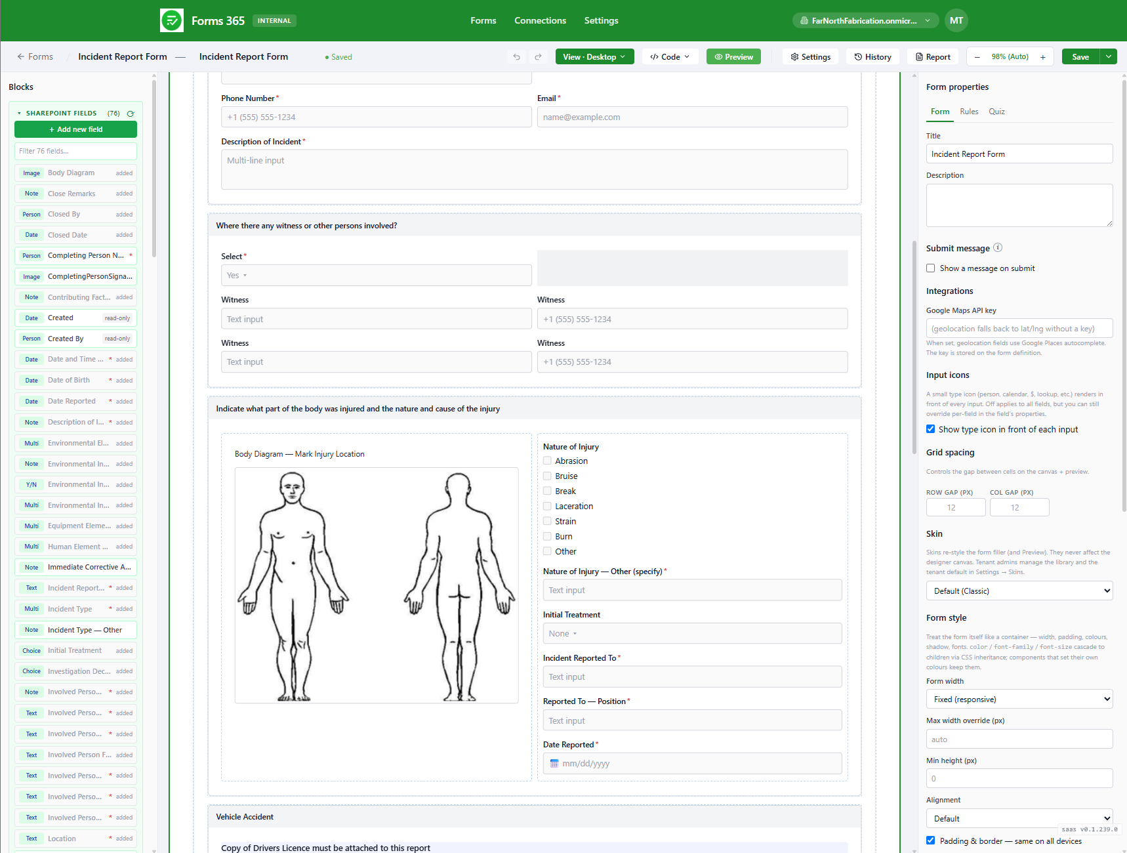
Task: Click the Forms 365 logo icon
Action: coord(172,20)
